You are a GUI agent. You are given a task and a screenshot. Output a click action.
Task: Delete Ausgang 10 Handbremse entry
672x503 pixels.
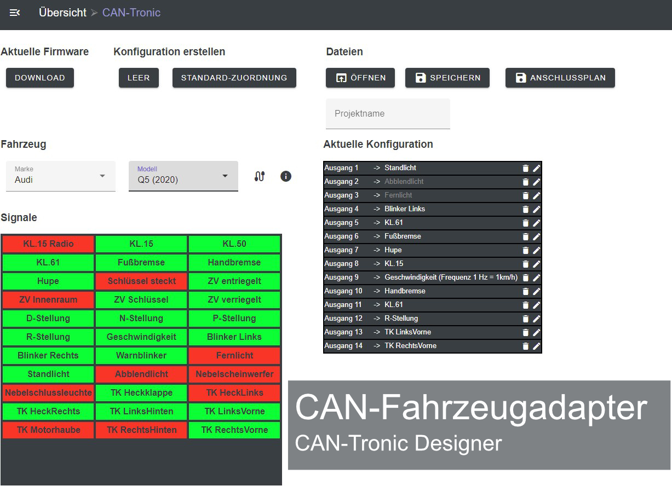[526, 291]
